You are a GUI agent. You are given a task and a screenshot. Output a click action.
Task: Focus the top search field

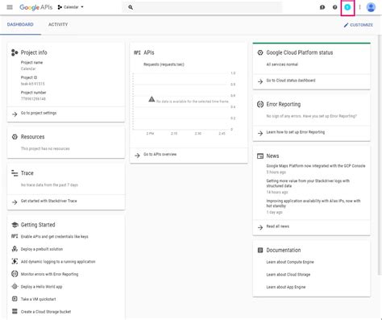(x=202, y=7)
